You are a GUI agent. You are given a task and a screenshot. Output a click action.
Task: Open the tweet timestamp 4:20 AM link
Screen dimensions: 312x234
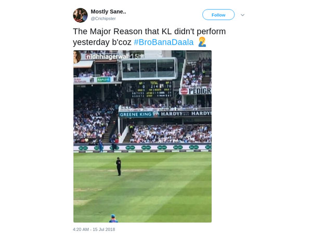click(94, 229)
